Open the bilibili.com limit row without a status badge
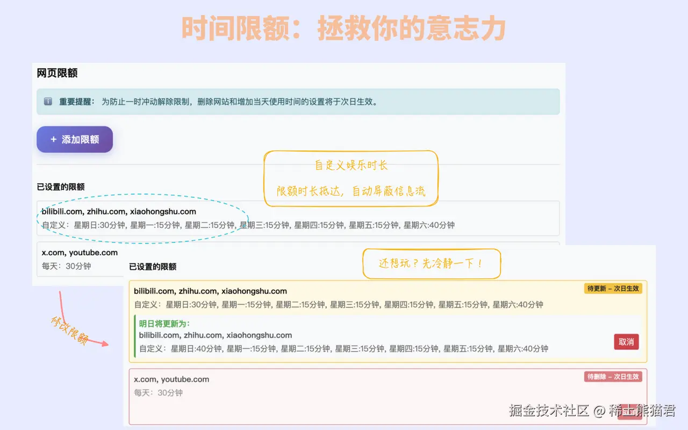 coord(298,218)
